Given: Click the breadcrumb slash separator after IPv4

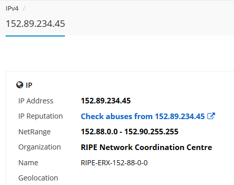Looking at the screenshot, I should tap(24, 9).
